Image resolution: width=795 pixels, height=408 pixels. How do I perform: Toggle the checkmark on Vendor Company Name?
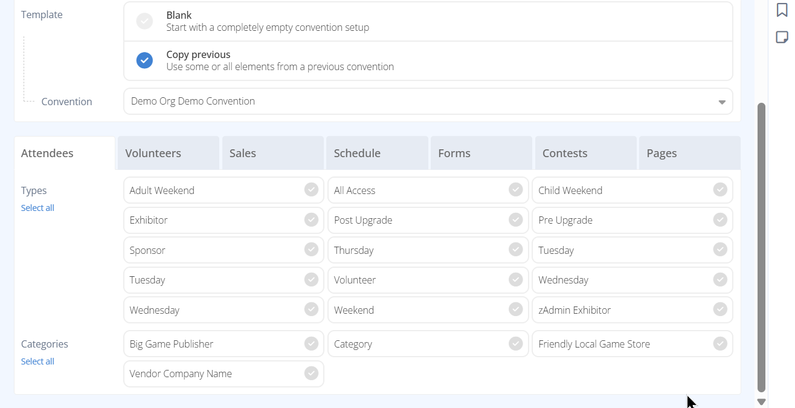311,374
